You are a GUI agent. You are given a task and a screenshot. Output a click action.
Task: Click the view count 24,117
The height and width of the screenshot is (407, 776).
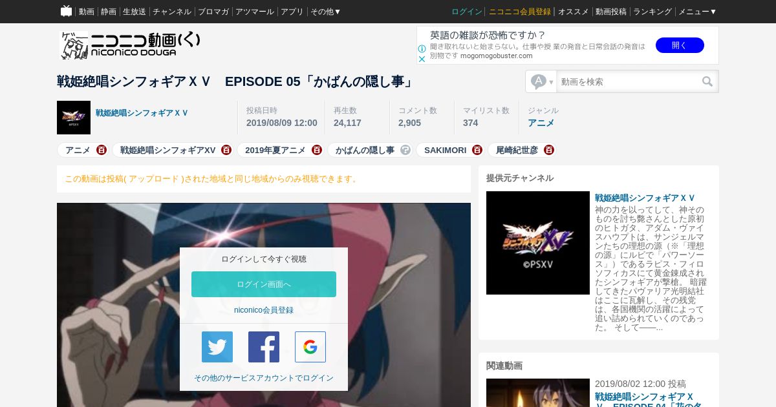(x=347, y=123)
